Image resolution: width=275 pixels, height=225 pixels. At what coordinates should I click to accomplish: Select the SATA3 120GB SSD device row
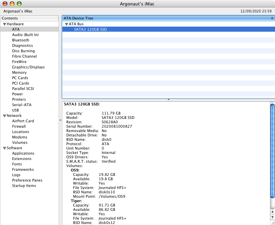pyautogui.click(x=169, y=29)
